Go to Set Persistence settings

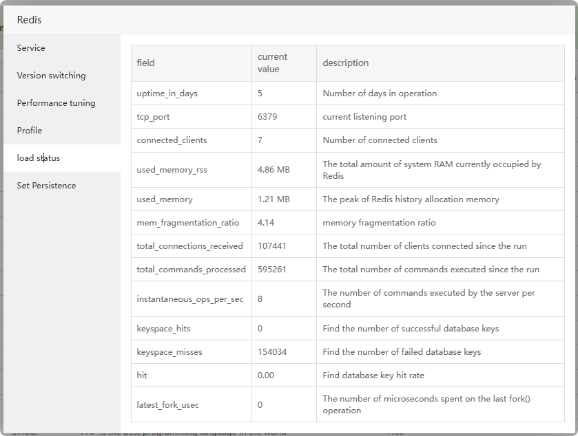point(46,186)
